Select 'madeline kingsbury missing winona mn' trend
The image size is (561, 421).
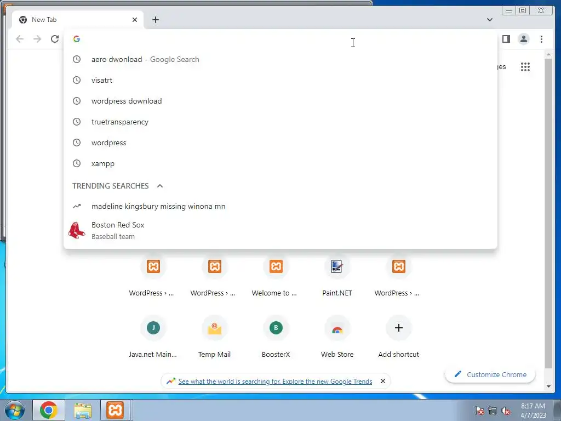click(x=280, y=206)
